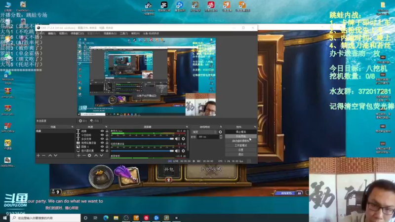
Task: Click the Audio Mixer vertical scrollbar
Action: tap(188, 141)
